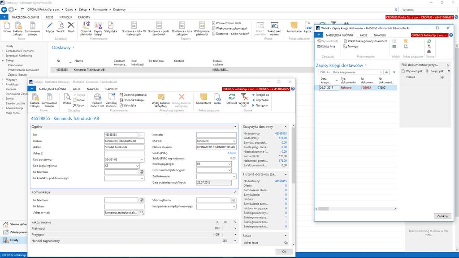This screenshot has height=258, width=459.
Task: Click Zastosuj szablon icon in Kartoteka dostawcy
Action: (x=112, y=101)
